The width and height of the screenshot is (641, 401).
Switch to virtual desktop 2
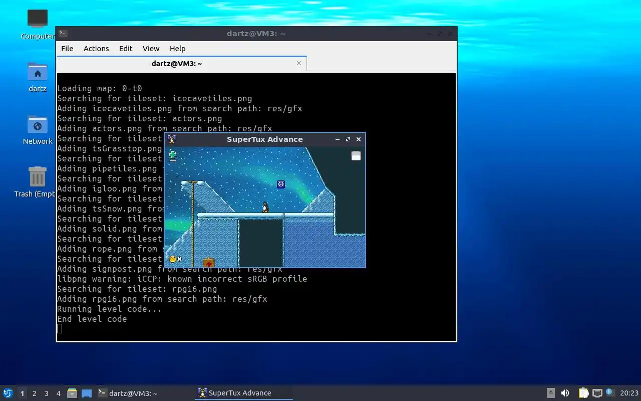pos(35,393)
